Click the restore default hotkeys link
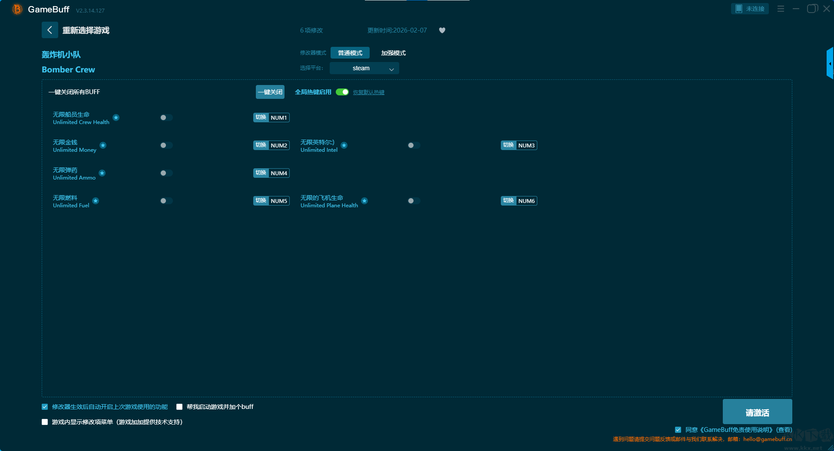Screen dimensions: 834x451 (x=368, y=92)
